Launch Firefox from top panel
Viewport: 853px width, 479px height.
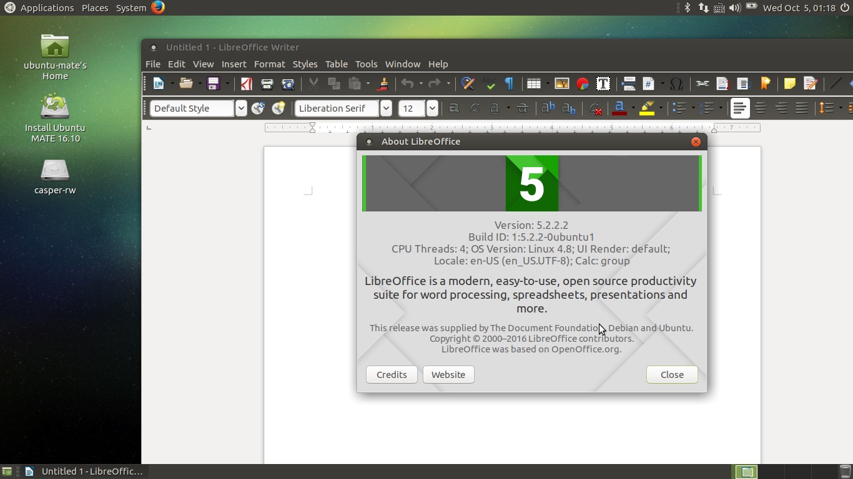pos(158,7)
